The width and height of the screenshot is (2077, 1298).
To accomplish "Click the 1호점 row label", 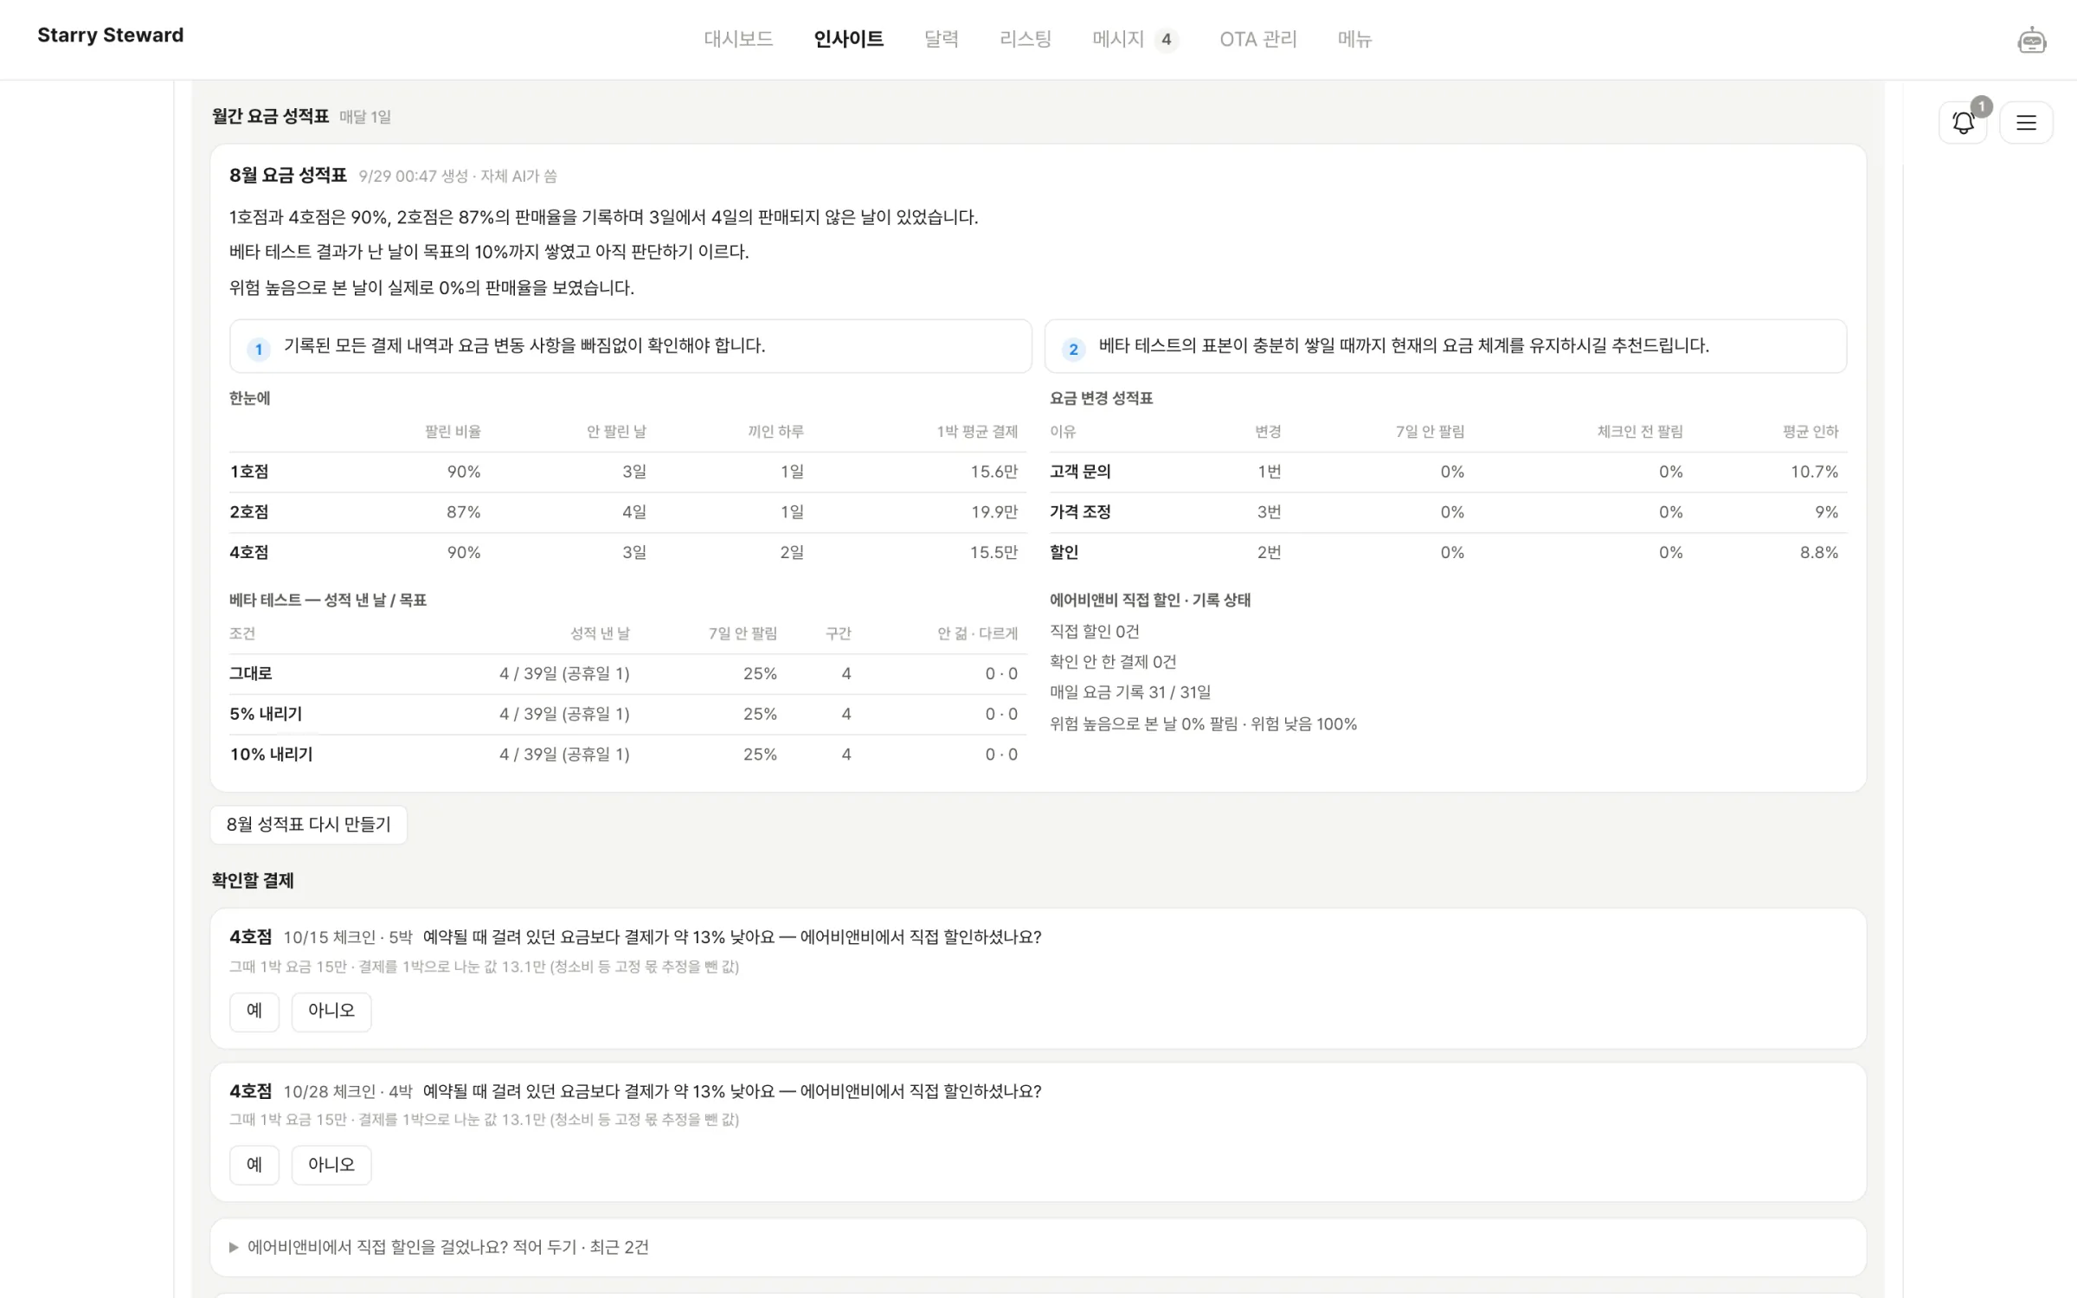I will coord(249,472).
